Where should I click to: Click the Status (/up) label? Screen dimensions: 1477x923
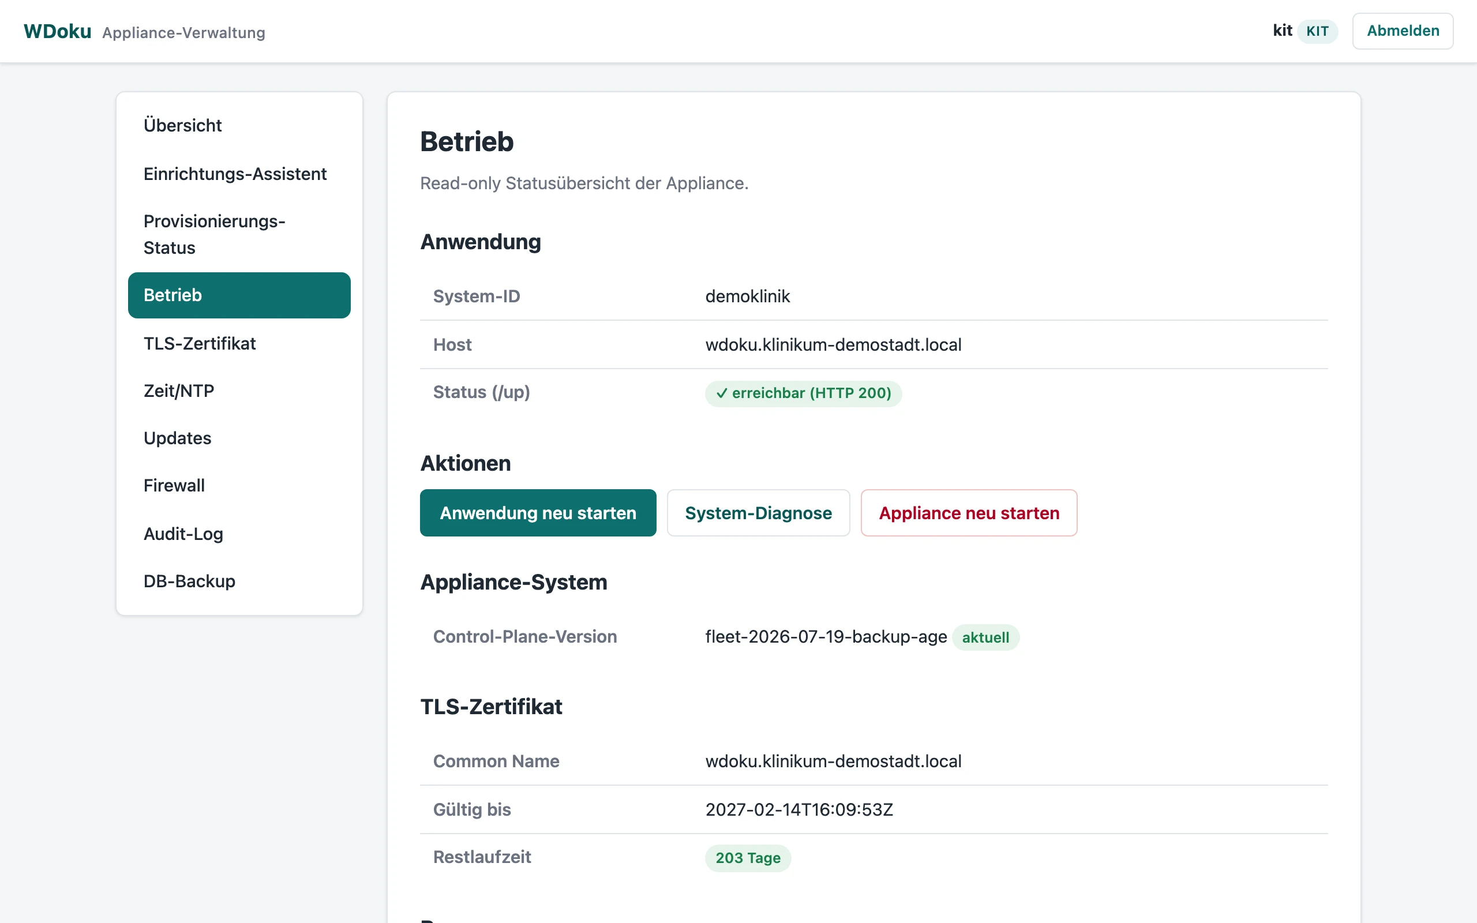(482, 392)
